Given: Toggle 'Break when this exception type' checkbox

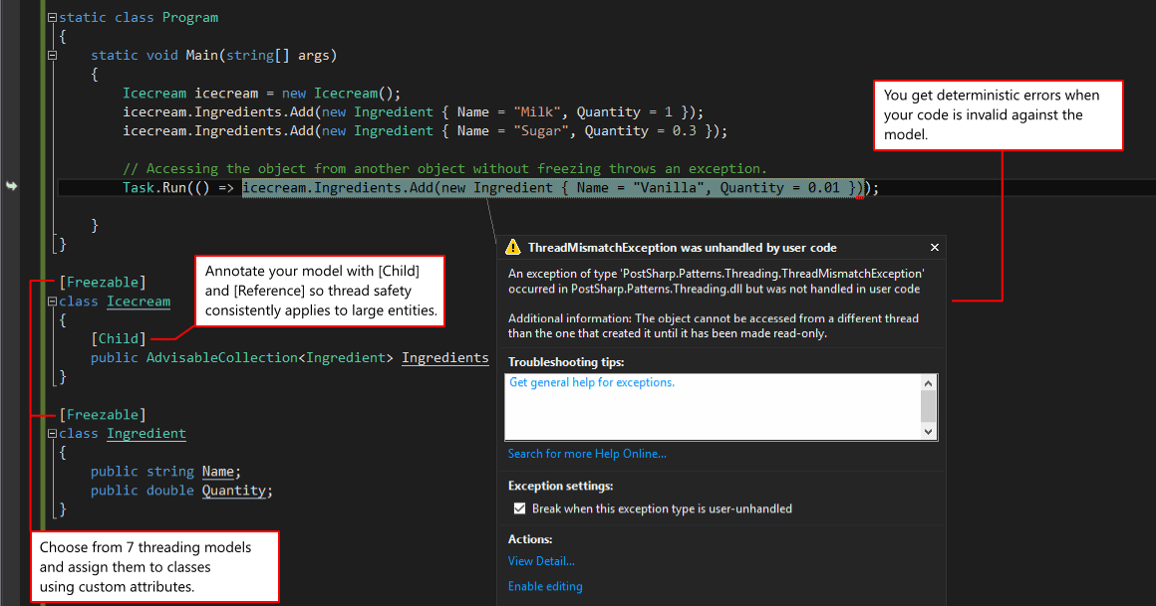Looking at the screenshot, I should [519, 508].
